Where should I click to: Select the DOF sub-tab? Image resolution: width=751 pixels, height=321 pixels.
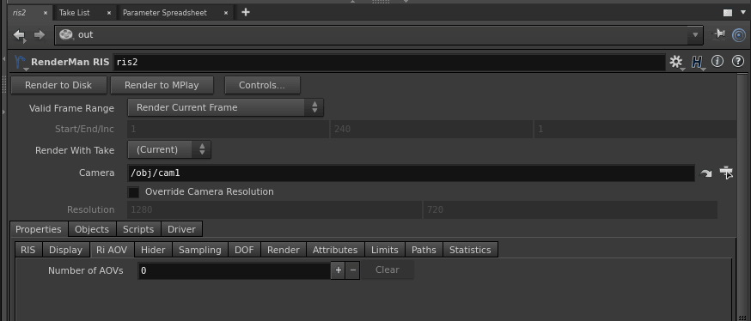tap(244, 250)
